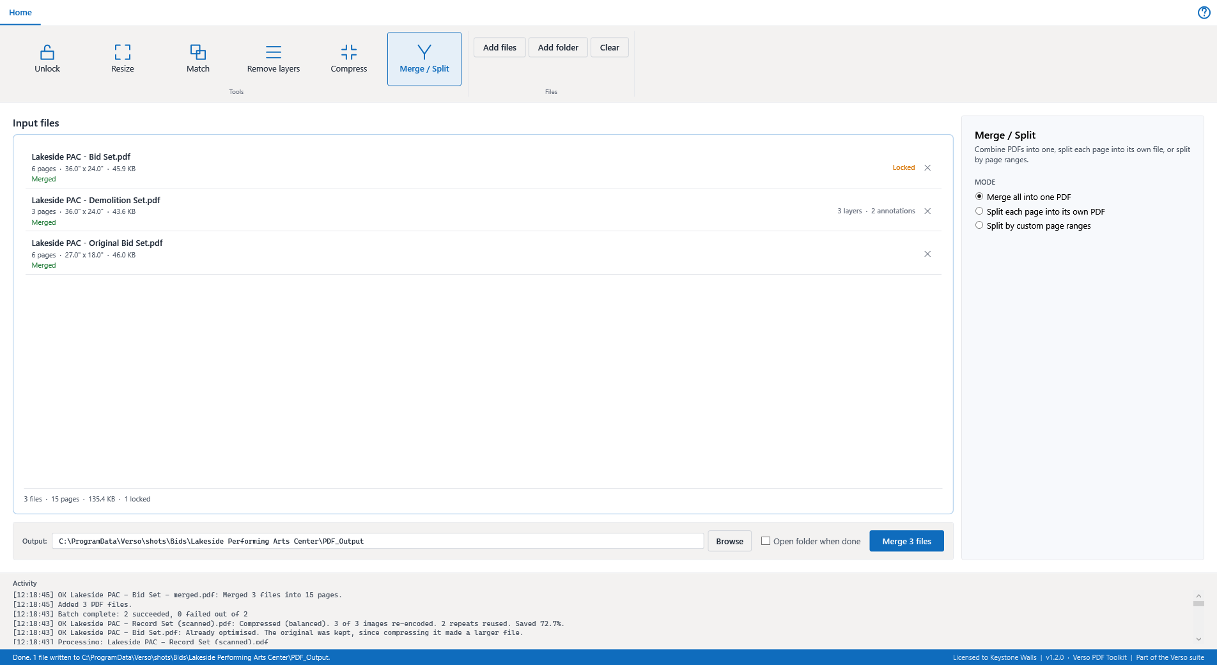1217x665 pixels.
Task: Open the help question mark icon
Action: [x=1204, y=13]
